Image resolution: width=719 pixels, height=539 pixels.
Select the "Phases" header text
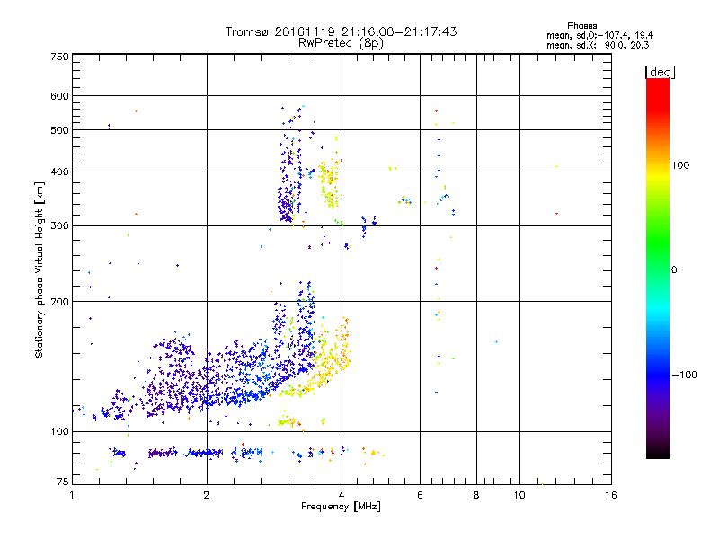(x=581, y=26)
